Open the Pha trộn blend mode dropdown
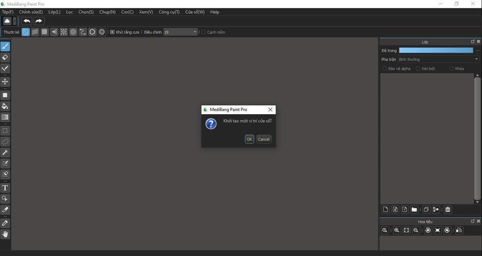This screenshot has width=482, height=256. tap(439, 59)
